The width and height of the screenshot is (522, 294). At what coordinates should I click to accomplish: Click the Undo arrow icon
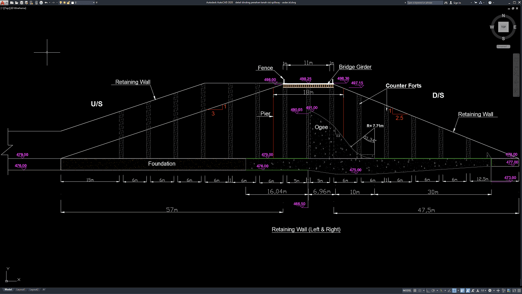coord(46,2)
